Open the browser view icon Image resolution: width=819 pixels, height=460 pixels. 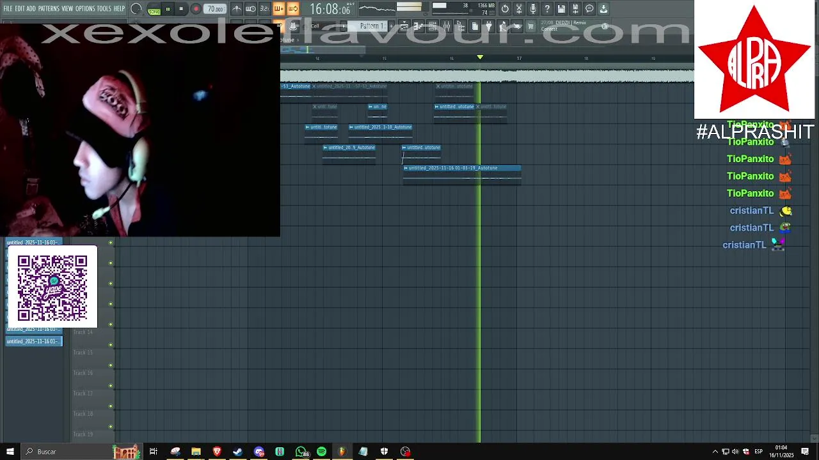point(461,26)
